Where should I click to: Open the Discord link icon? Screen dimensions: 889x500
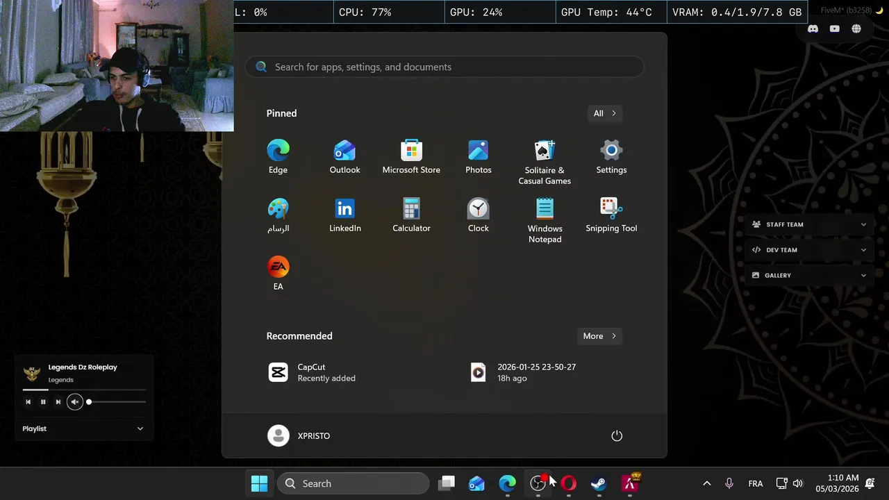coord(813,28)
